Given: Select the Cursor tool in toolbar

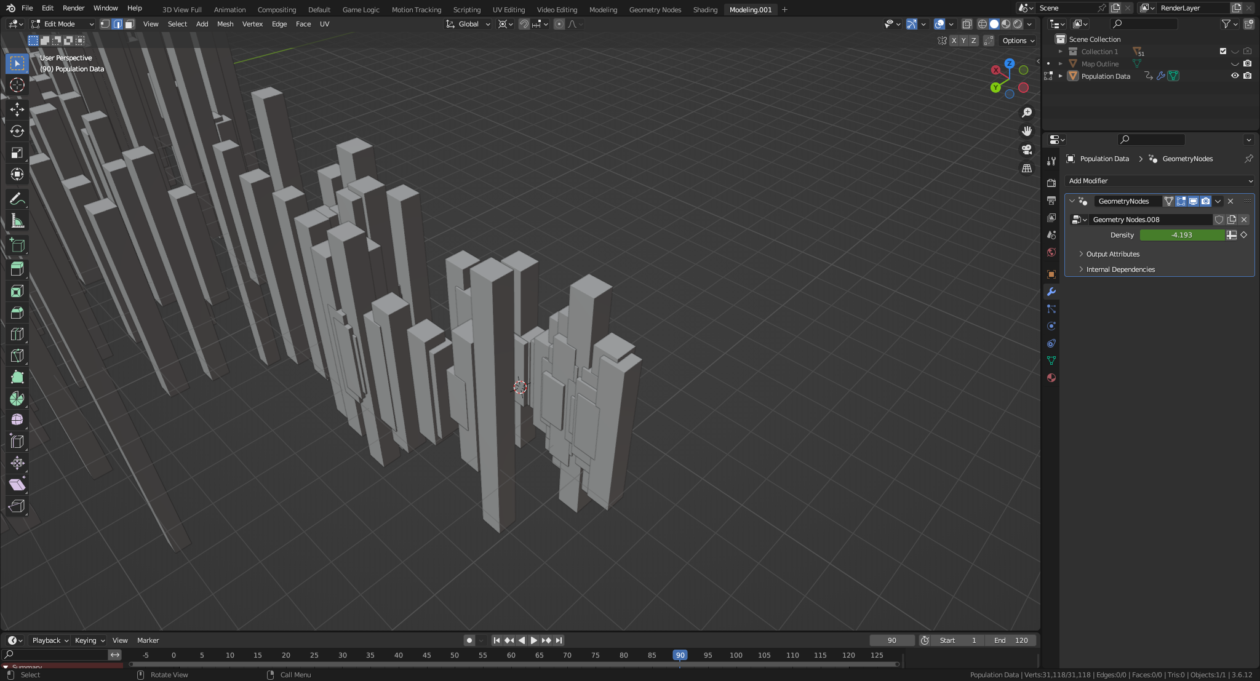Looking at the screenshot, I should click(17, 85).
